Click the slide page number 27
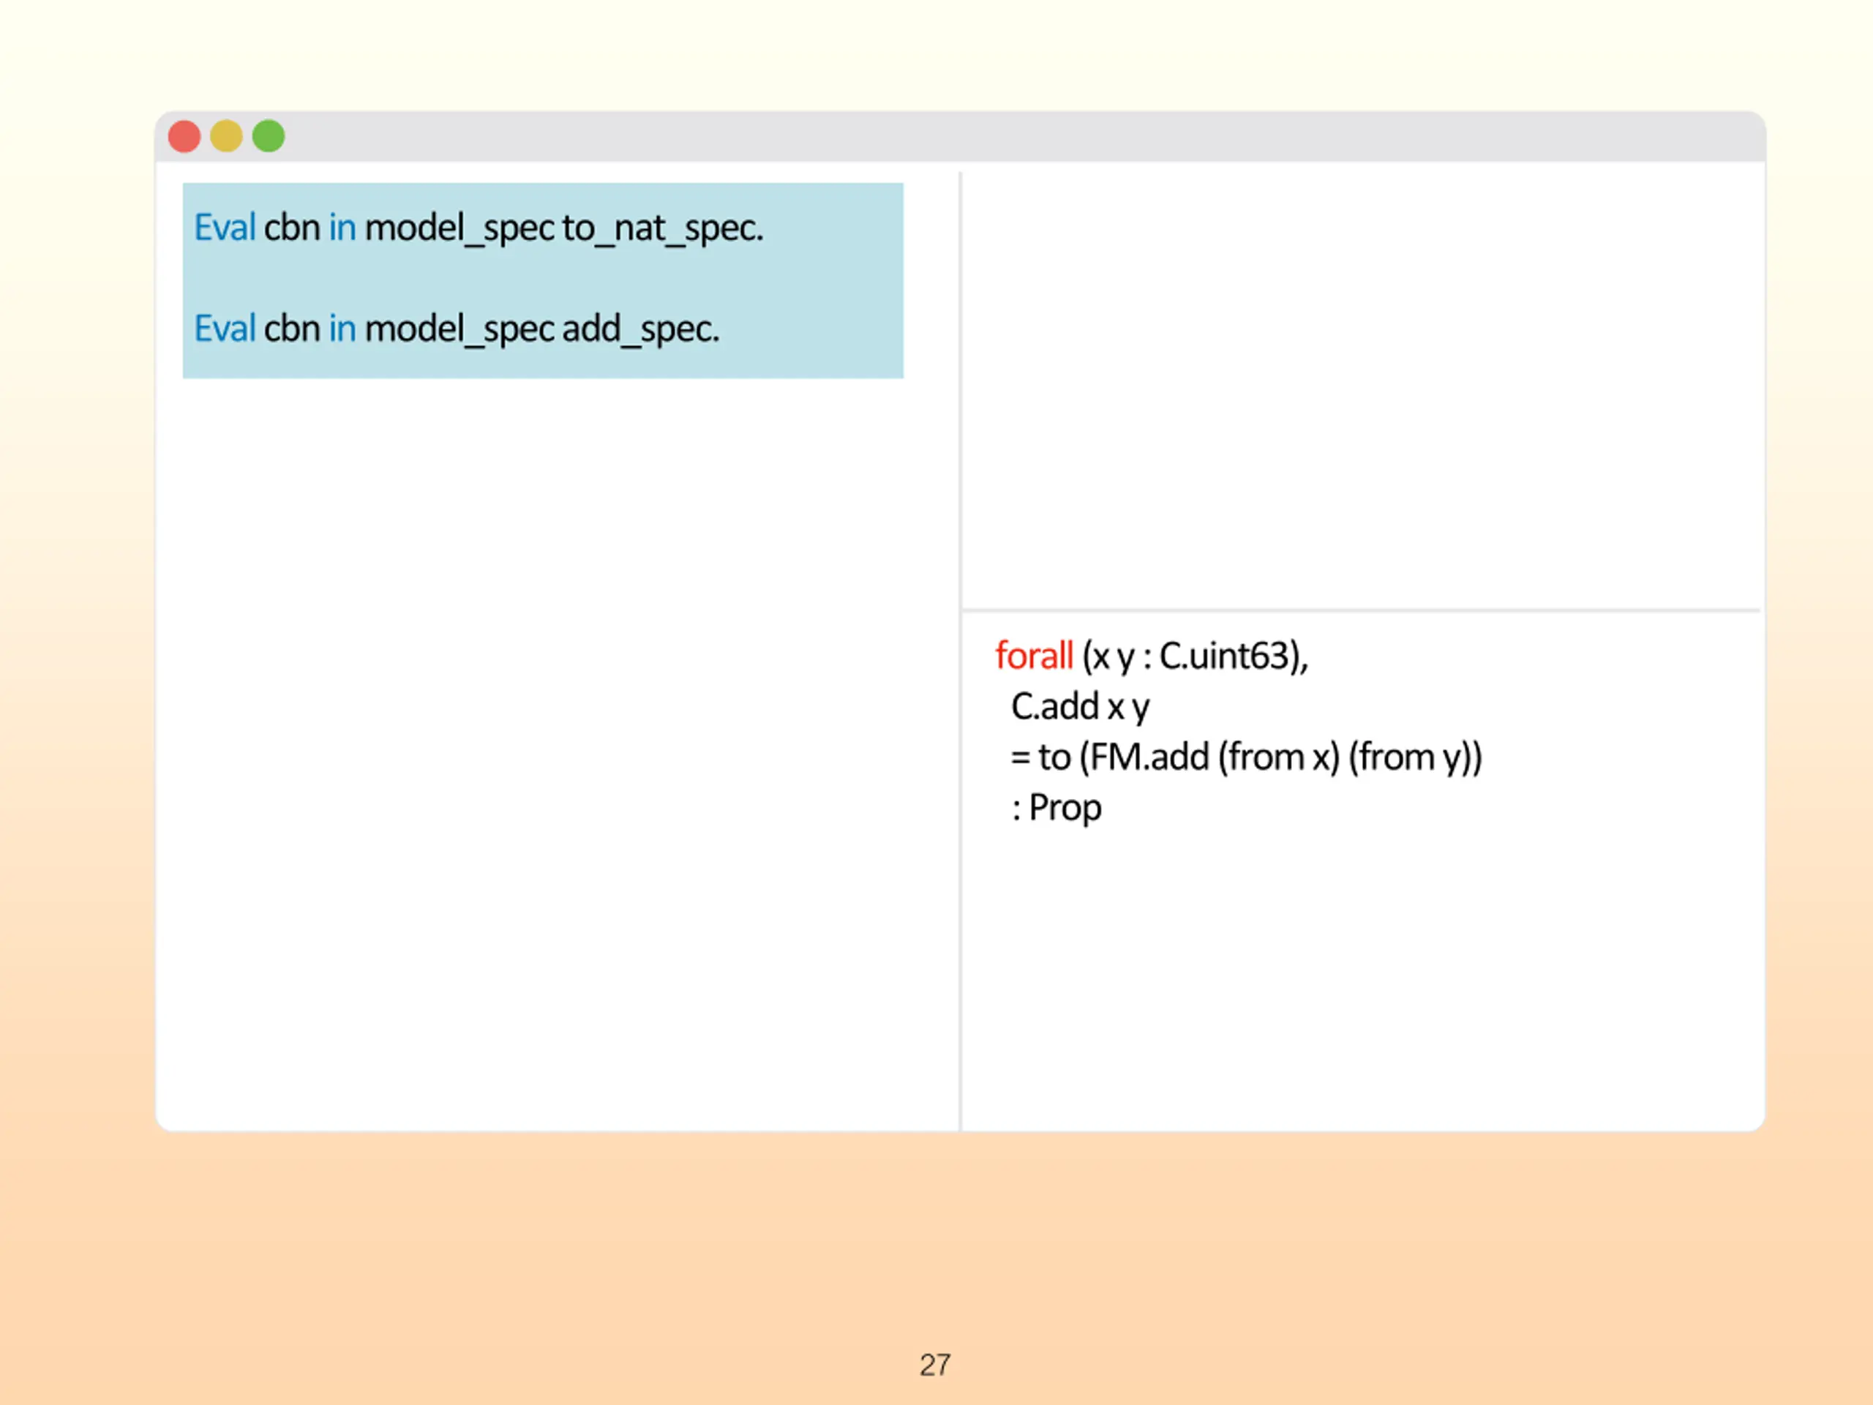Image resolution: width=1873 pixels, height=1405 pixels. (935, 1365)
